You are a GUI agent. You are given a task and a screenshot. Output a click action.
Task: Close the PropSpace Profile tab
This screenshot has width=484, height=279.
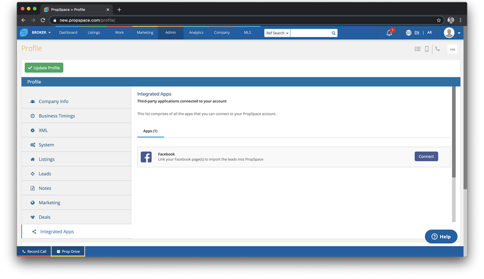tap(108, 10)
